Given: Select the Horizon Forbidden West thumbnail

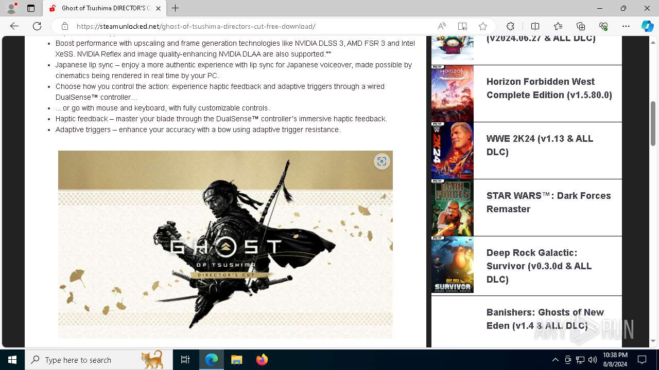Looking at the screenshot, I should 453,94.
